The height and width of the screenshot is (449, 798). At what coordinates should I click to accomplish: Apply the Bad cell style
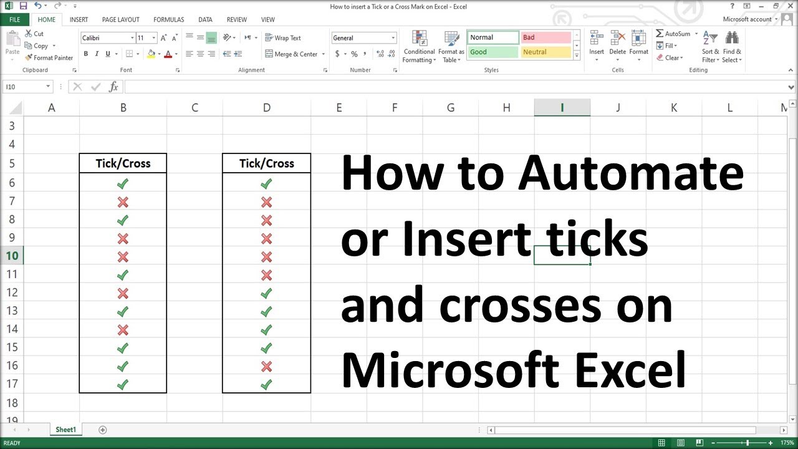click(546, 37)
